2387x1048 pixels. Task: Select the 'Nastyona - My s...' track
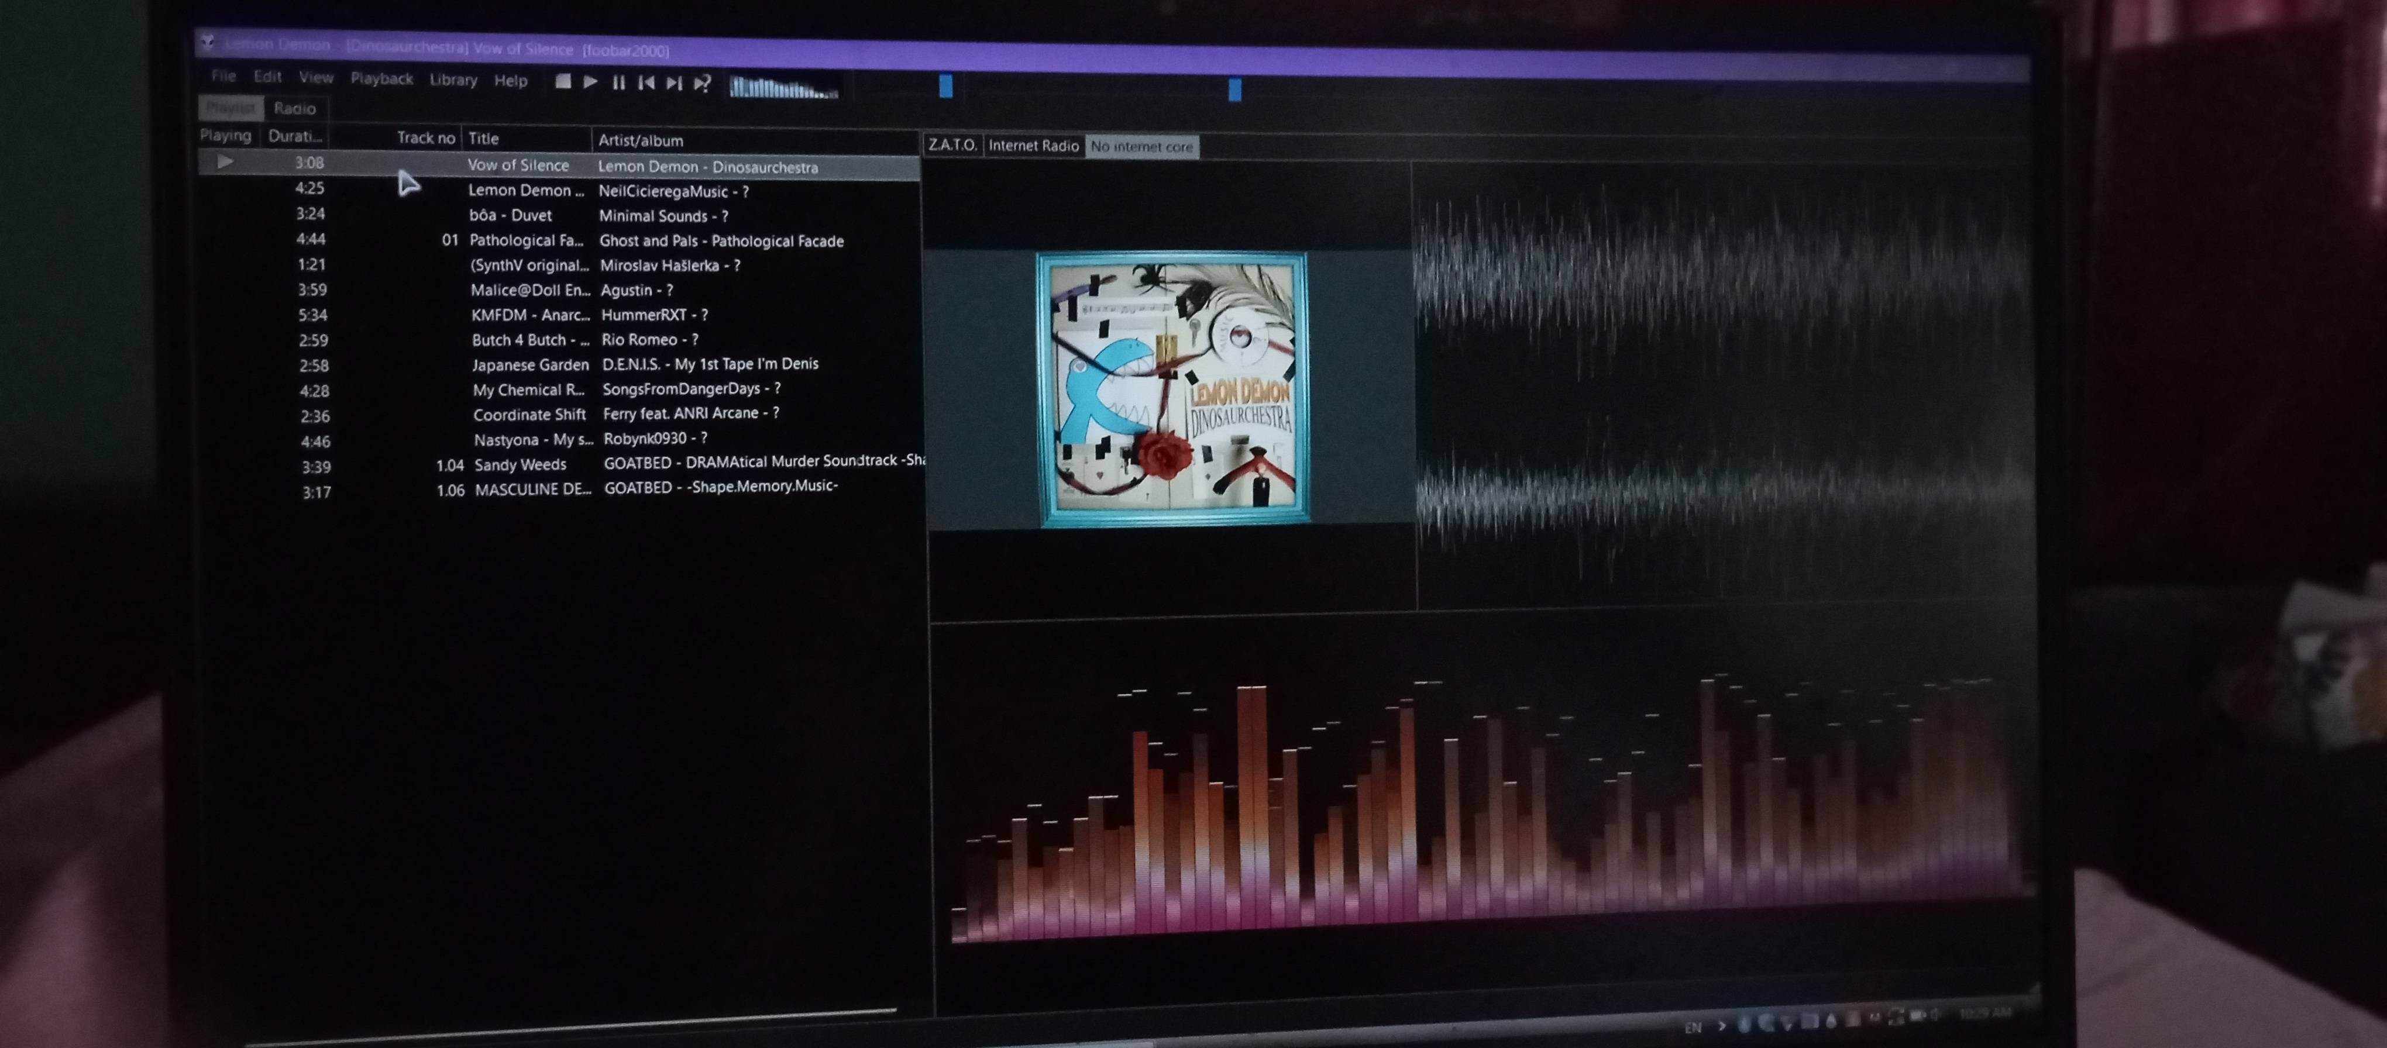coord(534,440)
